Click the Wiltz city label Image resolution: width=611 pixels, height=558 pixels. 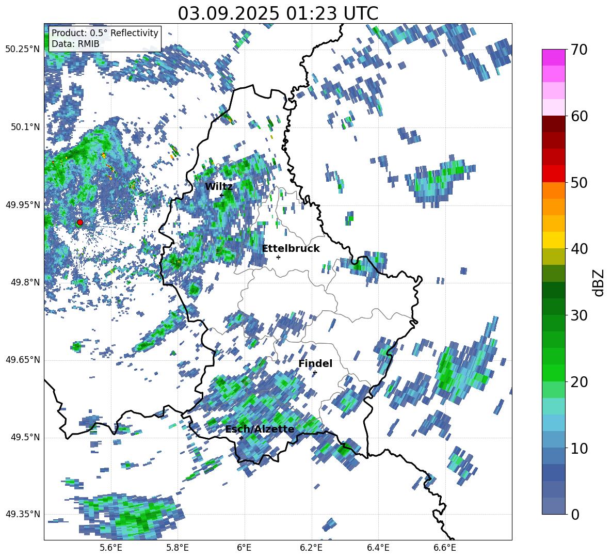[x=219, y=186]
